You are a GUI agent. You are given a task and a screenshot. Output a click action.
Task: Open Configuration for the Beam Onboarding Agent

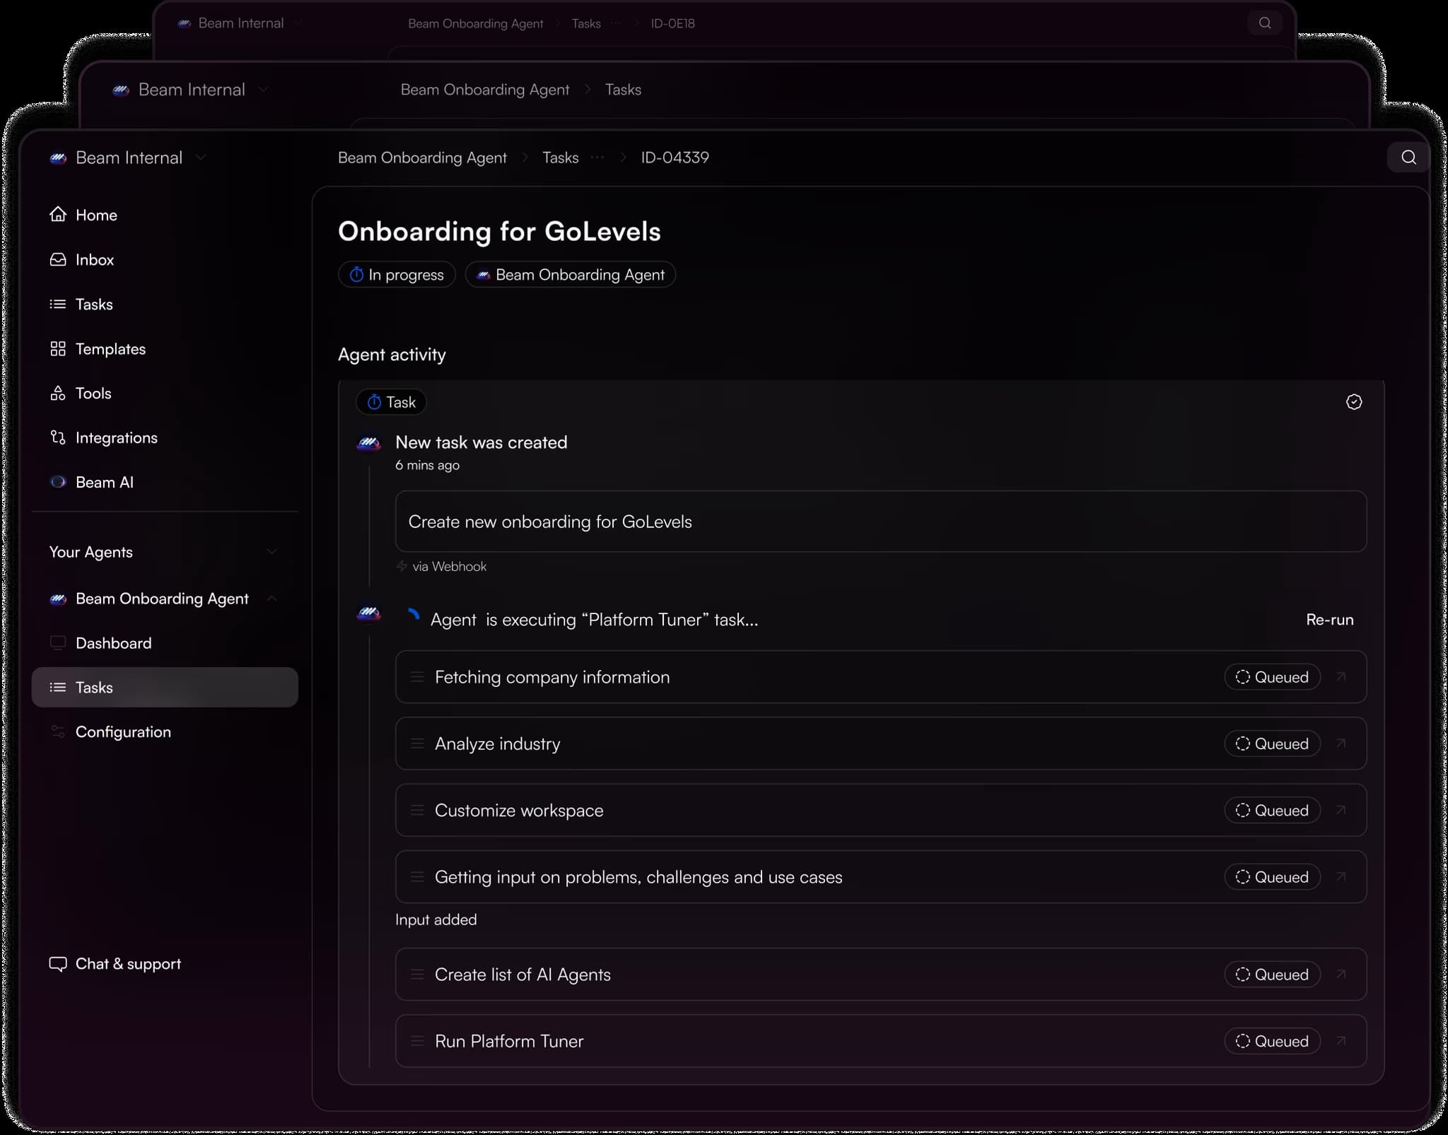coord(123,731)
